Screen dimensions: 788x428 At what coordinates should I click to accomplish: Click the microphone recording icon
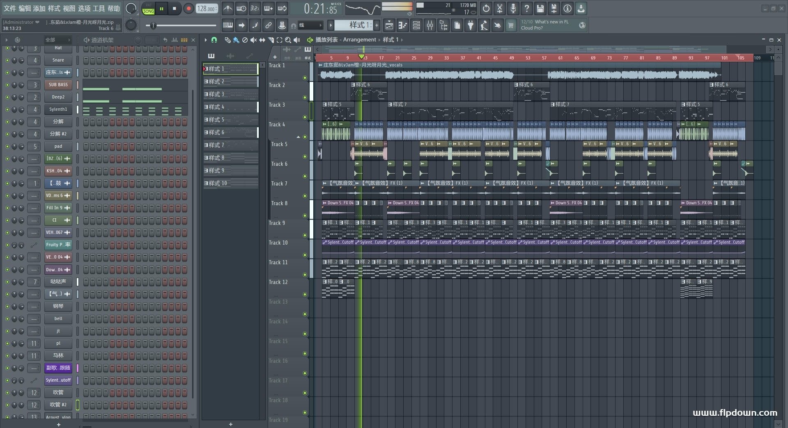513,8
